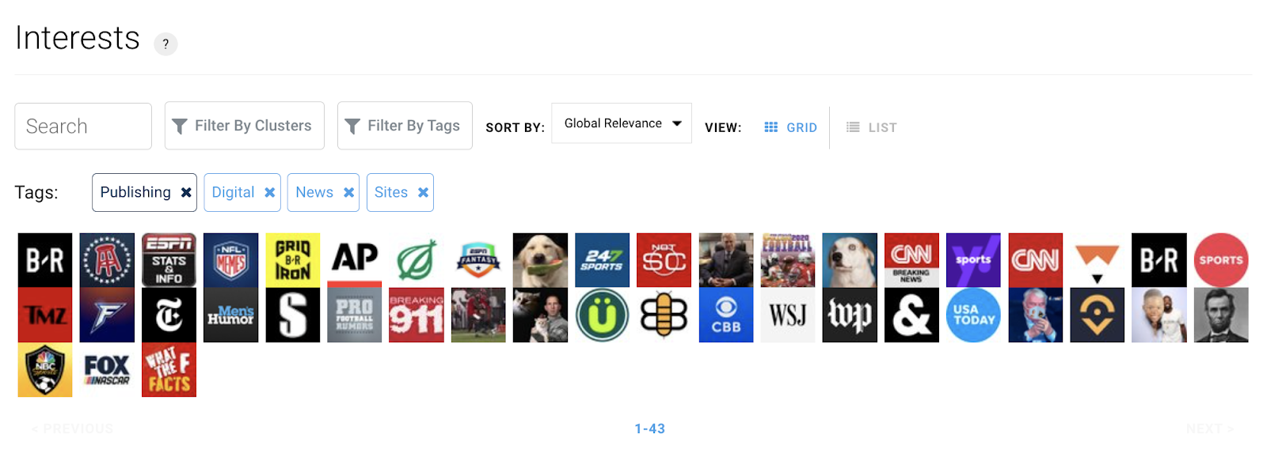Viewport: 1267px width, 453px height.
Task: Go to the Previous page
Action: point(72,428)
